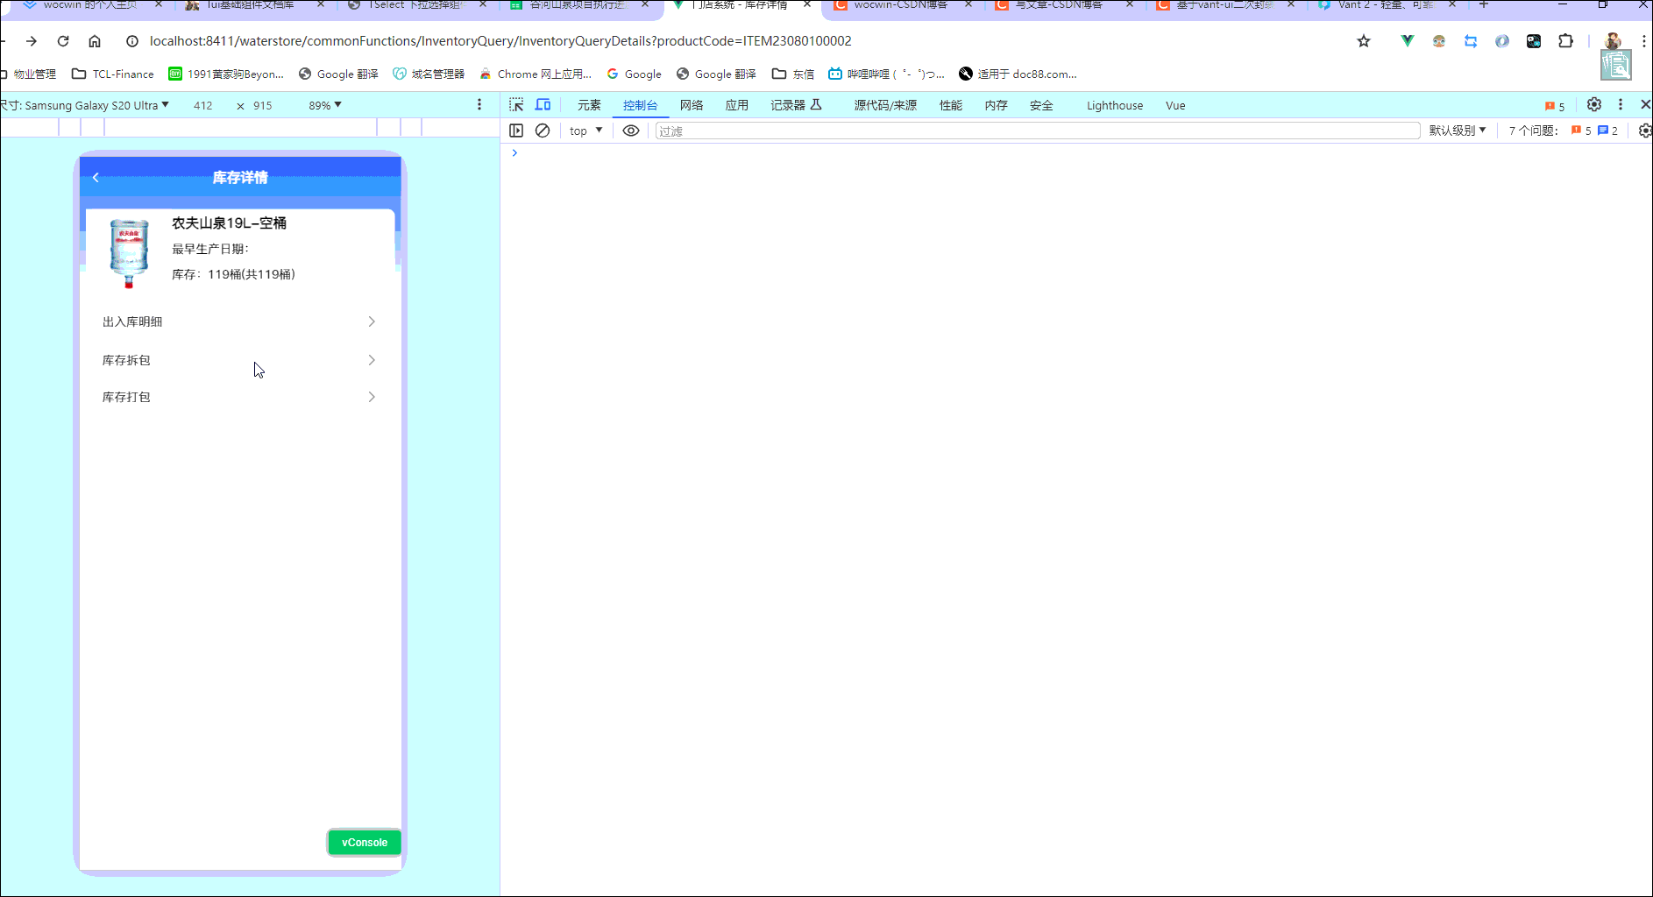Reload the current page
The image size is (1653, 897).
[x=63, y=41]
